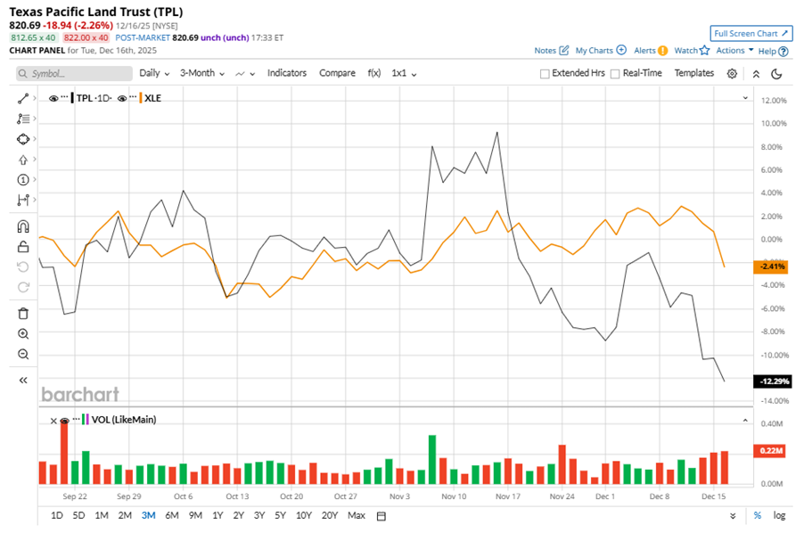Click the -2.41% XLE value label
This screenshot has height=533, width=804.
point(771,266)
